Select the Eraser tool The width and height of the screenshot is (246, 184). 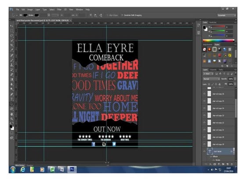tap(11, 74)
